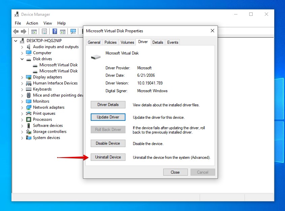Click the Properties toolbar icon

(x=44, y=31)
